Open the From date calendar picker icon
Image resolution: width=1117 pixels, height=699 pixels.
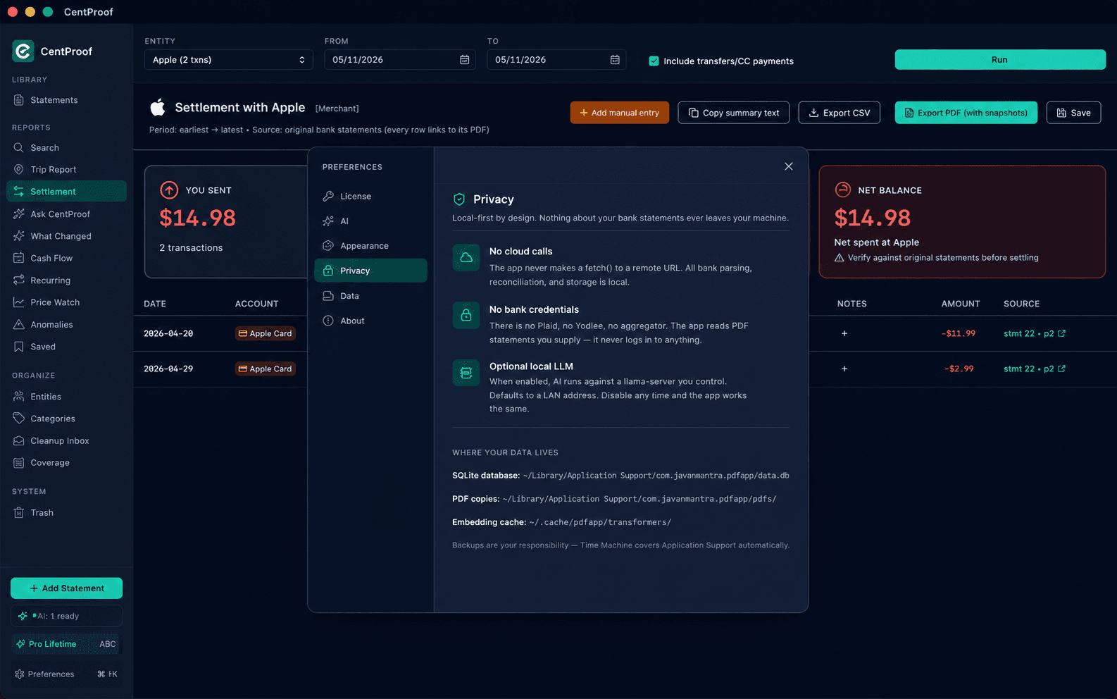pos(465,60)
